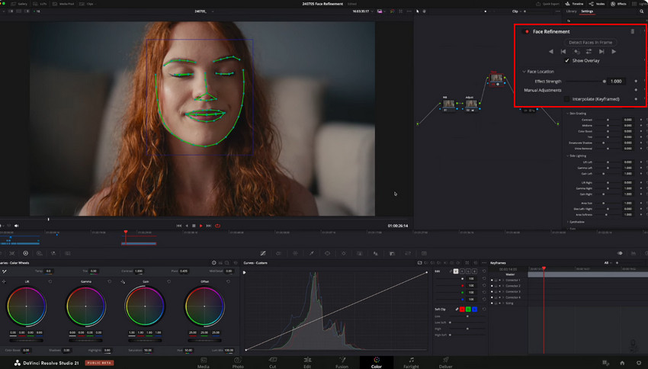
Task: Toggle blue Soft Clip channel
Action: coord(474,309)
